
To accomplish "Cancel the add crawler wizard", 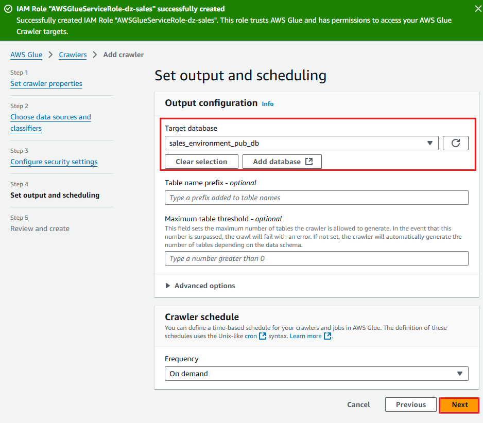I will pyautogui.click(x=358, y=404).
